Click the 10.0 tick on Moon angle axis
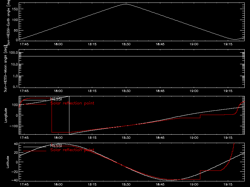This screenshot has width=250, height=187. [14, 64]
